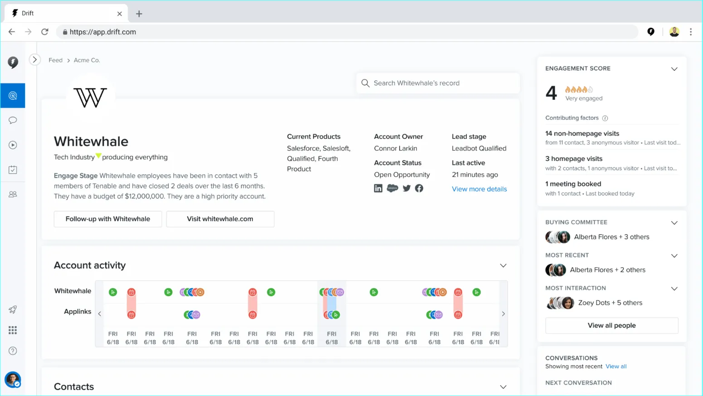703x396 pixels.
Task: Expand the Buying Committee section chevron
Action: 674,223
